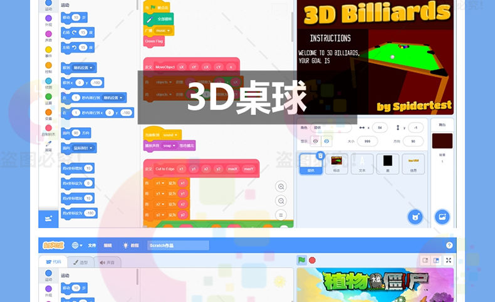
Task: Switch to small stage layout in bottom editor
Action: 425,261
